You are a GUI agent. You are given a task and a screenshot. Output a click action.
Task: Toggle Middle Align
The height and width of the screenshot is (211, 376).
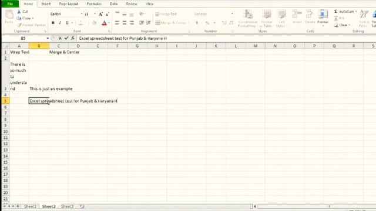pyautogui.click(x=124, y=14)
